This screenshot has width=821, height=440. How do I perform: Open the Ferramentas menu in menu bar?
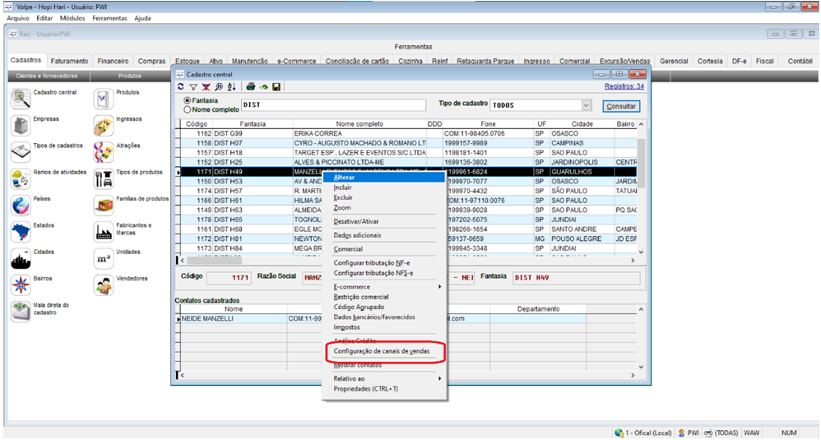pyautogui.click(x=109, y=18)
